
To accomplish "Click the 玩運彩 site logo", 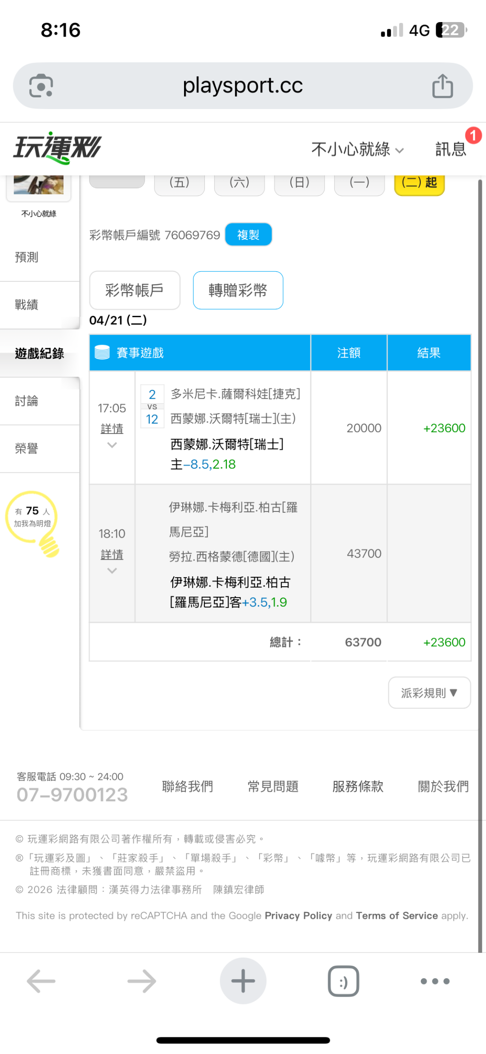I will click(58, 148).
